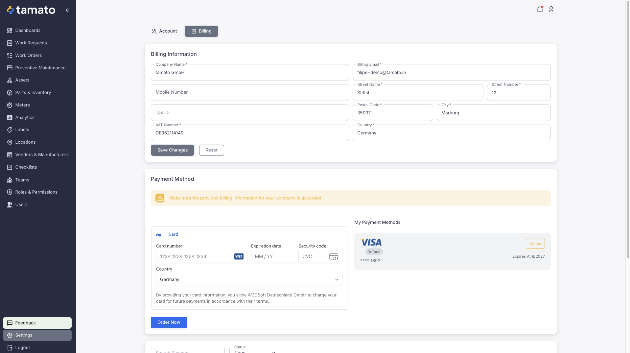The height and width of the screenshot is (353, 630).
Task: Open the Status filter dropdown
Action: 255,350
